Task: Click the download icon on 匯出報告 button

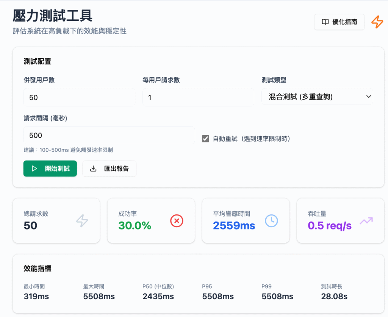Action: tap(93, 169)
